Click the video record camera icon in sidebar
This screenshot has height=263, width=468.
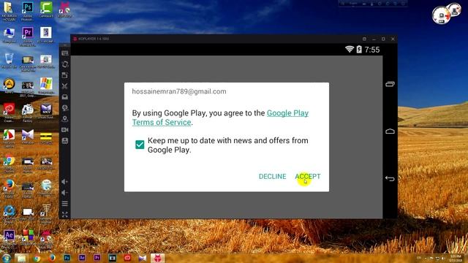click(x=65, y=130)
